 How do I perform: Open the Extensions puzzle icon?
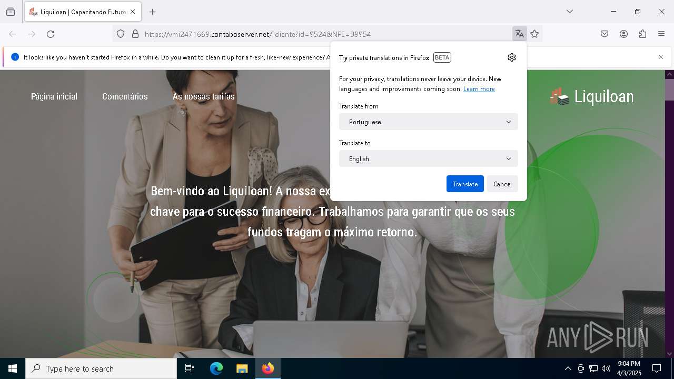click(642, 34)
